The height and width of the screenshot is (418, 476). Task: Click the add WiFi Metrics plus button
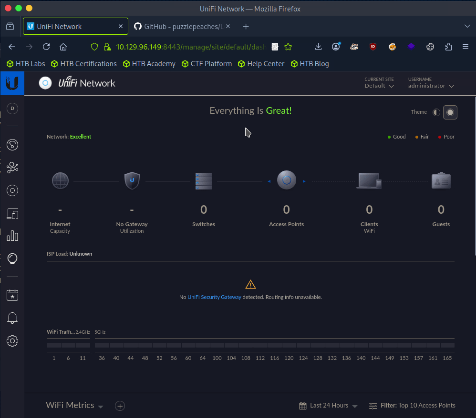[120, 406]
